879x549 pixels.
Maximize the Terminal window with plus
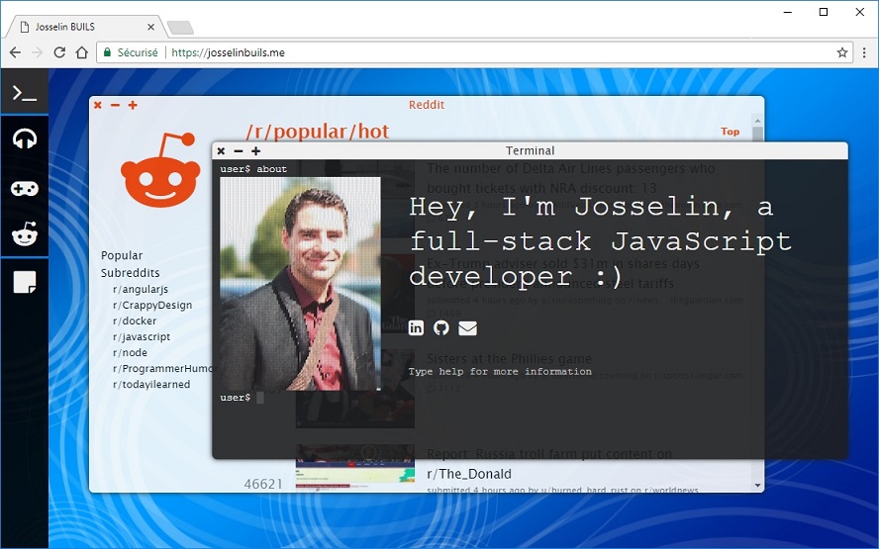click(x=255, y=150)
